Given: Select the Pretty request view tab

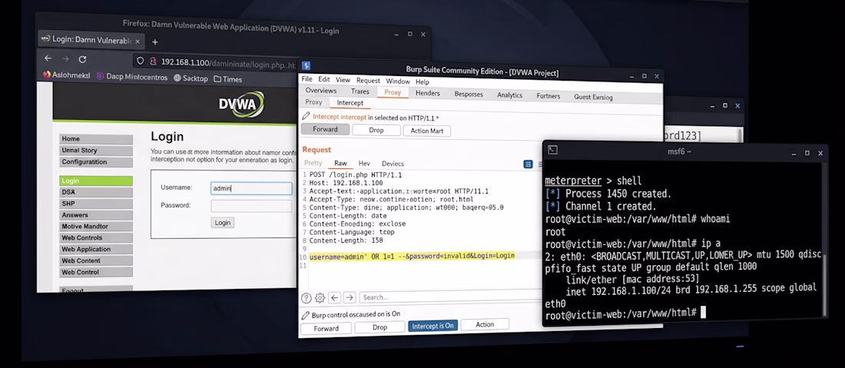Looking at the screenshot, I should [x=313, y=163].
